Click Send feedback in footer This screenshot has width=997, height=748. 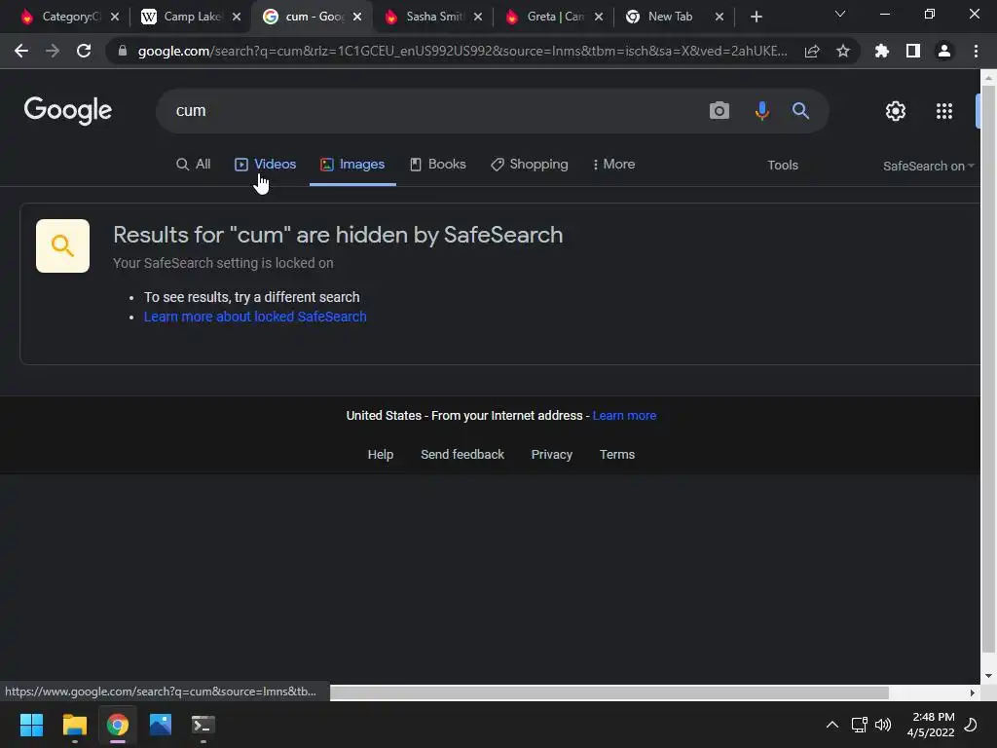click(x=462, y=454)
